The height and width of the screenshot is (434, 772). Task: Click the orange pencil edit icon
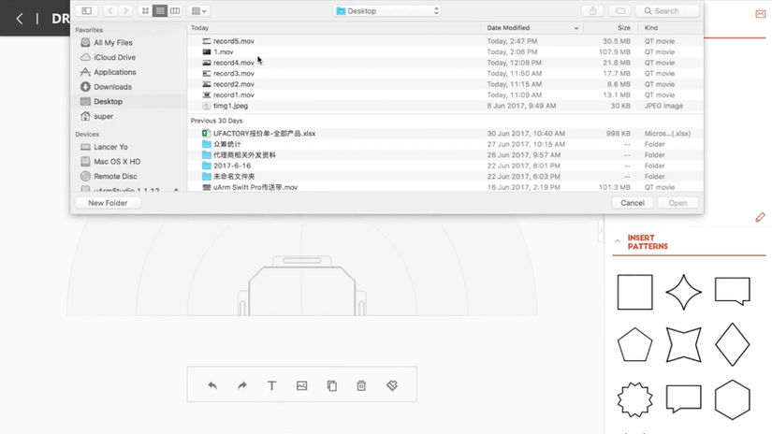point(760,217)
